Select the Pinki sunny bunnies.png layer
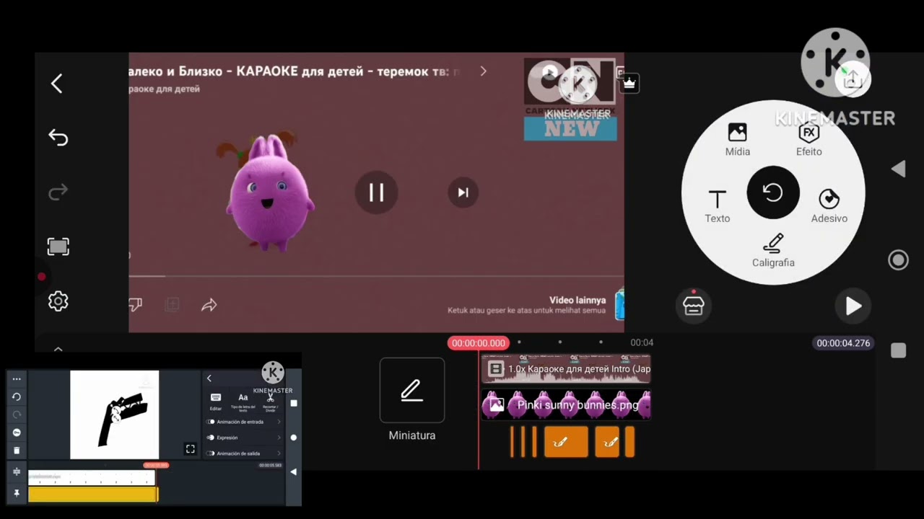Image resolution: width=924 pixels, height=519 pixels. [566, 405]
